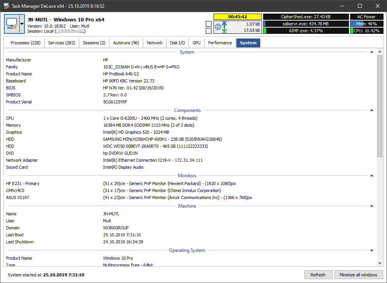Click the BIOS version HP N76 value
387x283 pixels.
click(x=133, y=88)
